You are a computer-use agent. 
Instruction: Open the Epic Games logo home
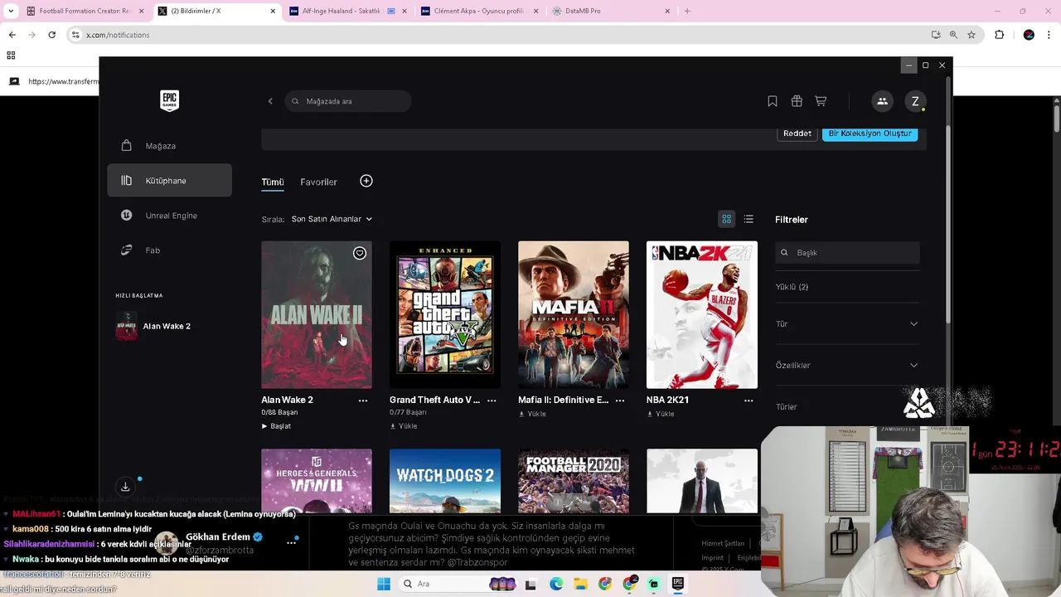169,100
